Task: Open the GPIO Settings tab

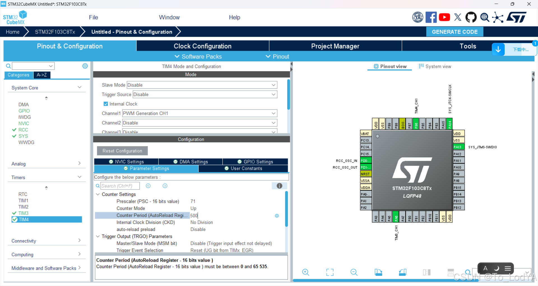Action: click(x=255, y=162)
